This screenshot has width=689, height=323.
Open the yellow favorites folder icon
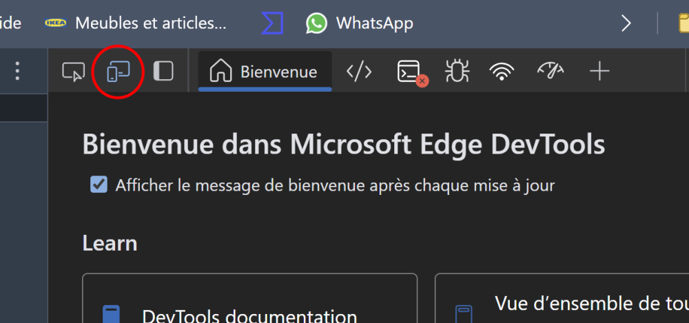tap(681, 23)
